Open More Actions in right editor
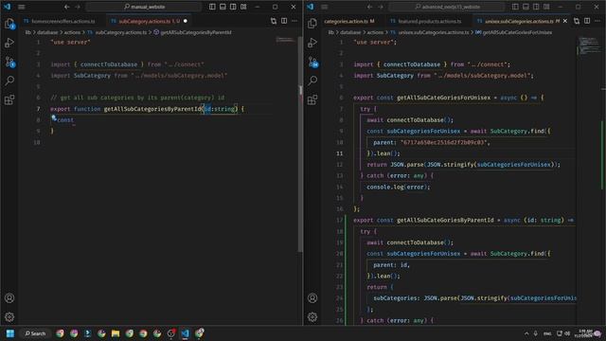Image resolution: width=606 pixels, height=341 pixels. click(597, 21)
